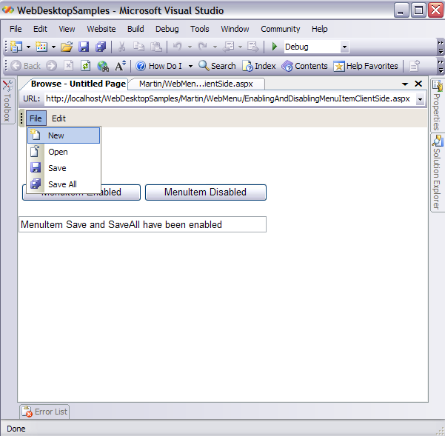
Task: Select New from the File menu
Action: [56, 135]
